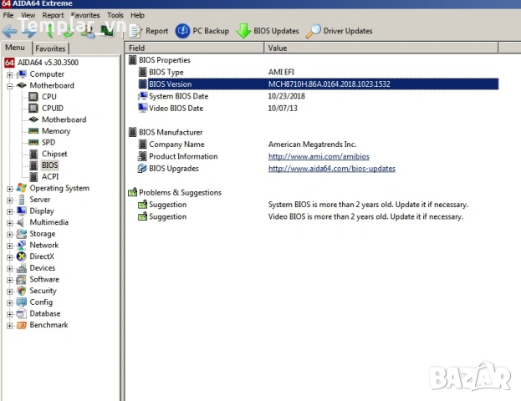521x401 pixels.
Task: Expand the Operating System node
Action: tap(10, 189)
